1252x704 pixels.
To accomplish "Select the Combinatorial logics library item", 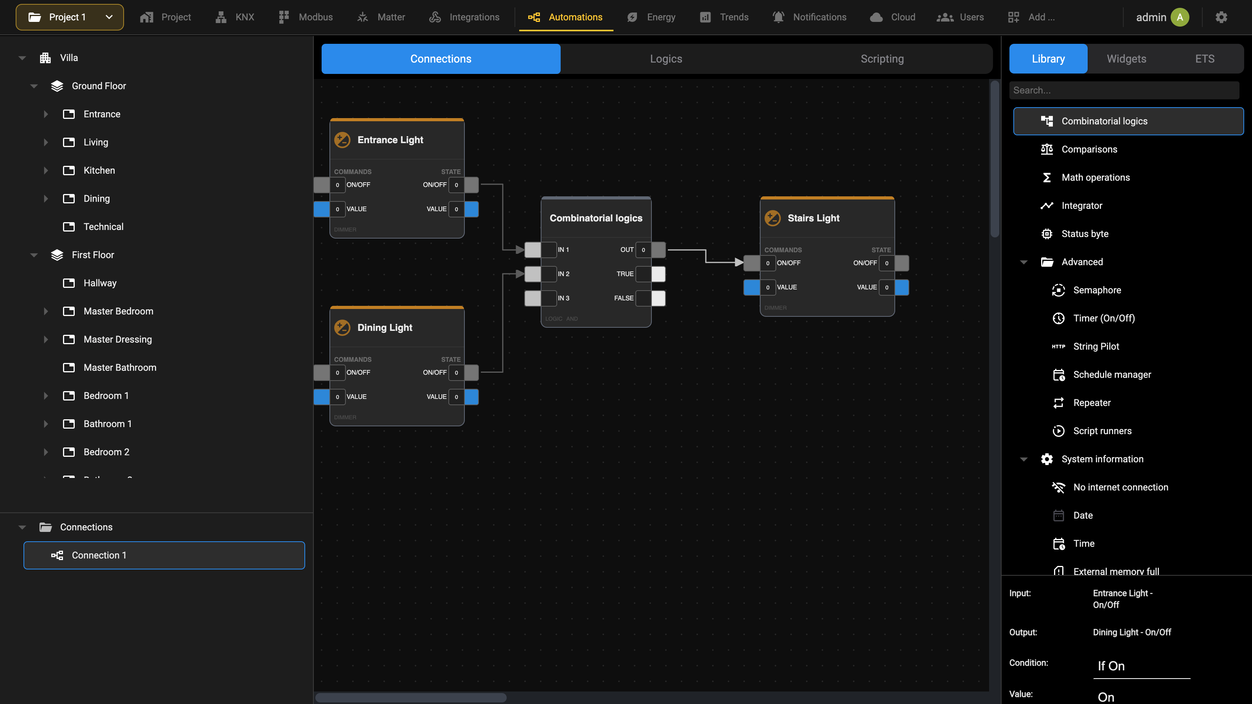I will tap(1128, 121).
